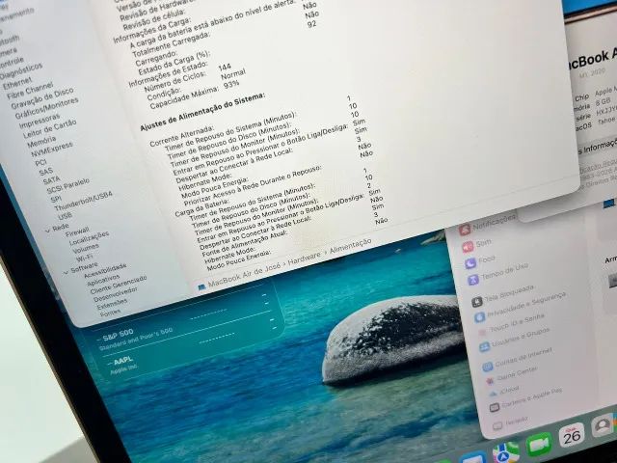
Task: Click the Ajustes de Alimentação do Sistema heading
Action: pyautogui.click(x=203, y=112)
